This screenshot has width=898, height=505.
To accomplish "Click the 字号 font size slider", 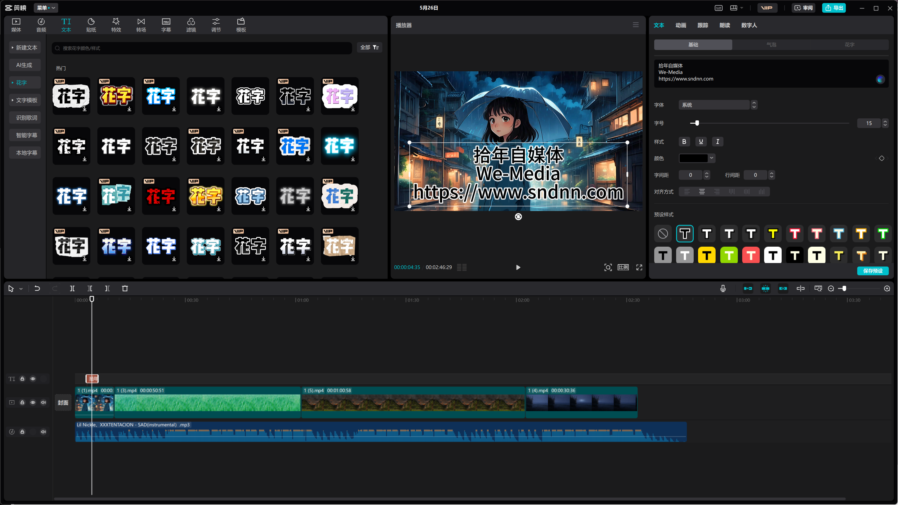I will [x=769, y=123].
